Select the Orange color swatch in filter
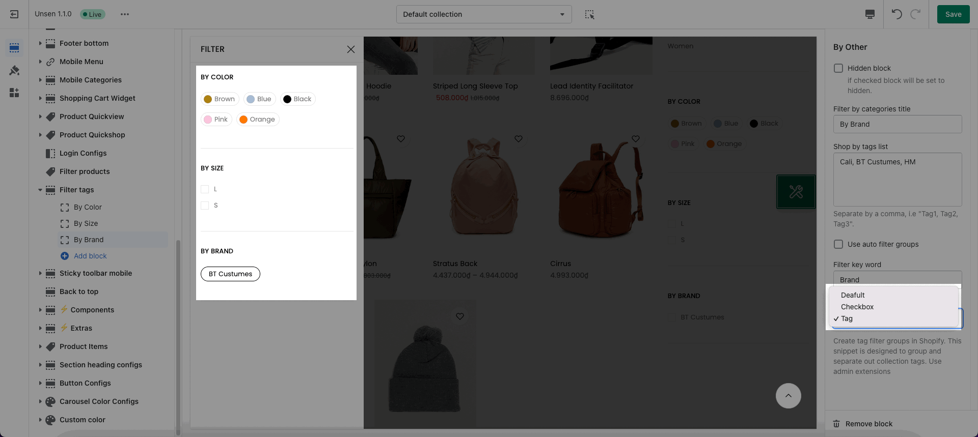978x437 pixels. pos(258,120)
